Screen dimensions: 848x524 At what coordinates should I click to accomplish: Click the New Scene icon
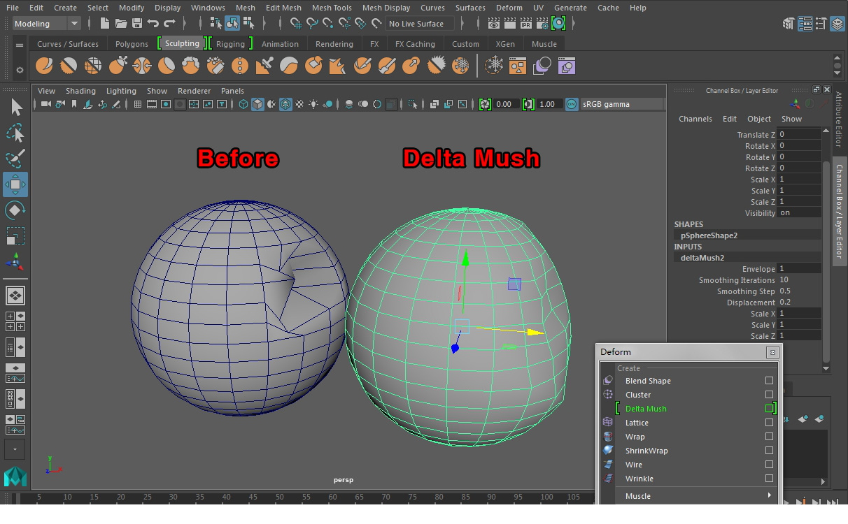pyautogui.click(x=105, y=23)
